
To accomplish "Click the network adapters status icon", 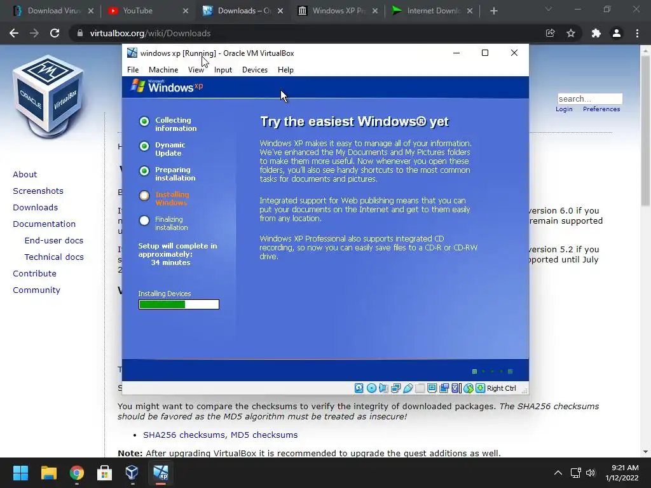I will tap(395, 388).
